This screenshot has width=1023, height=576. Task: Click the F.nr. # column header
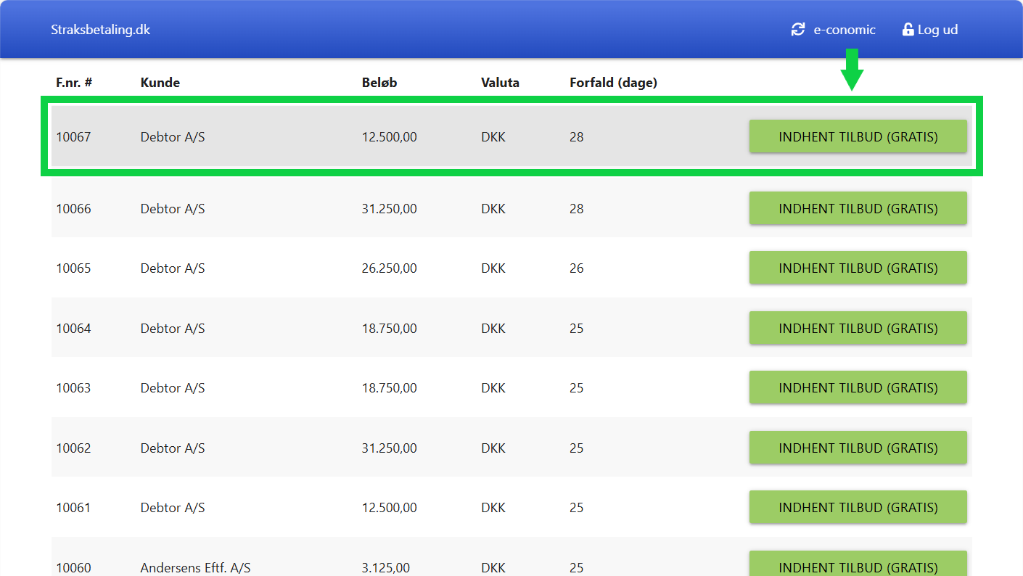pyautogui.click(x=74, y=83)
